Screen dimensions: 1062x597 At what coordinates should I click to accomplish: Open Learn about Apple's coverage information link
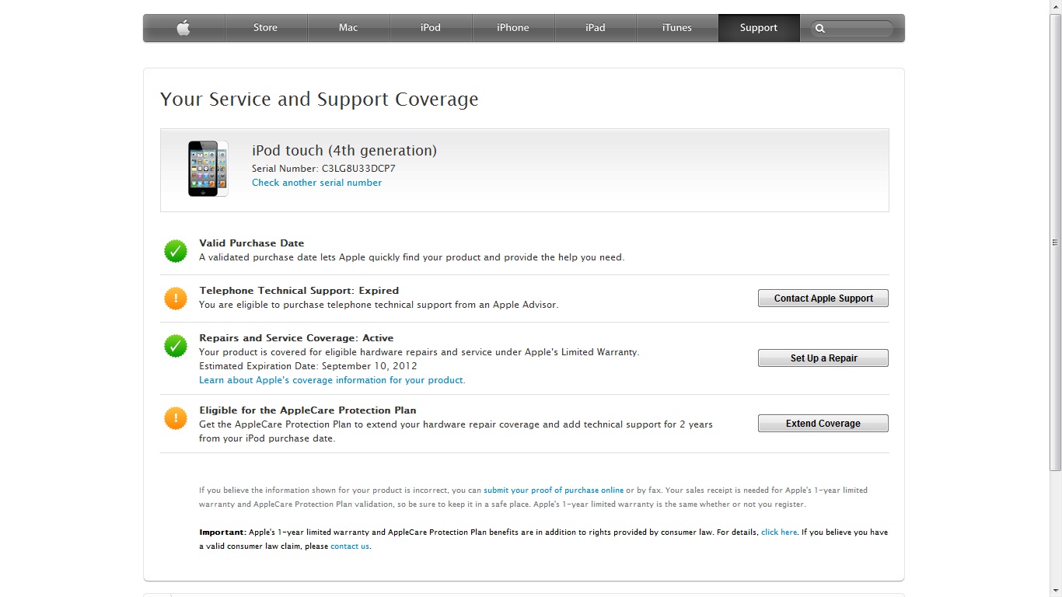click(332, 380)
